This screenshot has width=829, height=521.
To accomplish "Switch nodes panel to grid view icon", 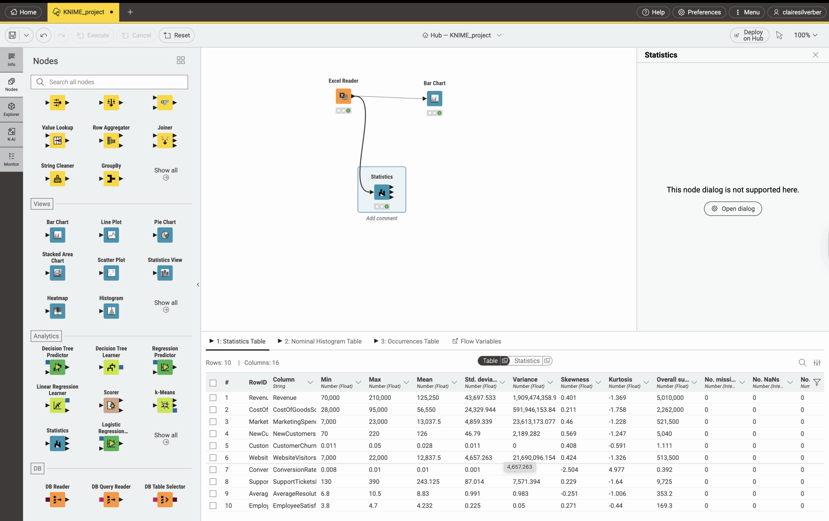I will tap(181, 61).
